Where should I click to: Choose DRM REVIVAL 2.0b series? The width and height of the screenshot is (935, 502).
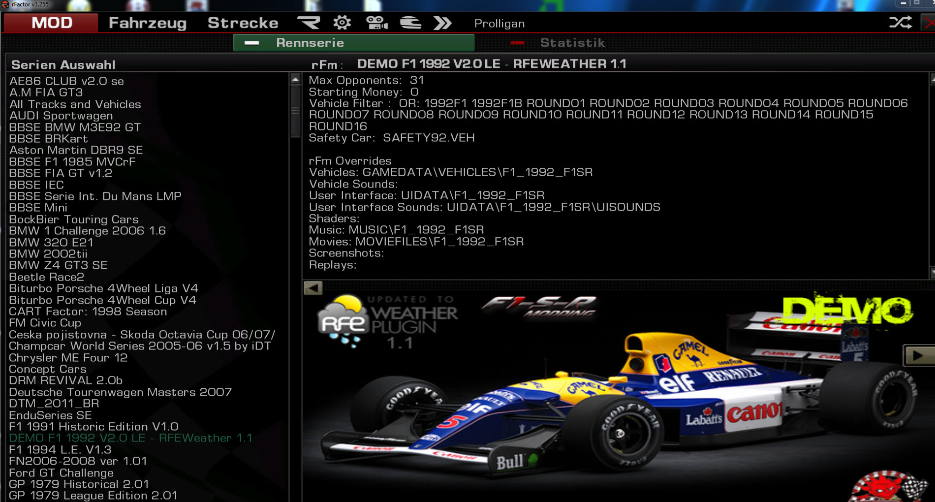[65, 380]
